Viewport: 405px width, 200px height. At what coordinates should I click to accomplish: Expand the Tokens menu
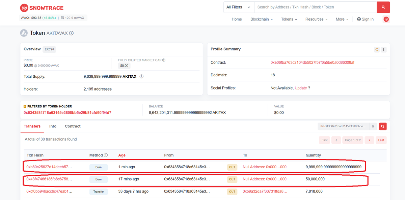tap(289, 19)
